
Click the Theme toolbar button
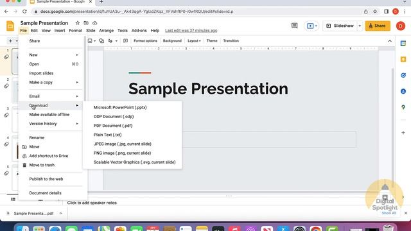click(x=212, y=41)
